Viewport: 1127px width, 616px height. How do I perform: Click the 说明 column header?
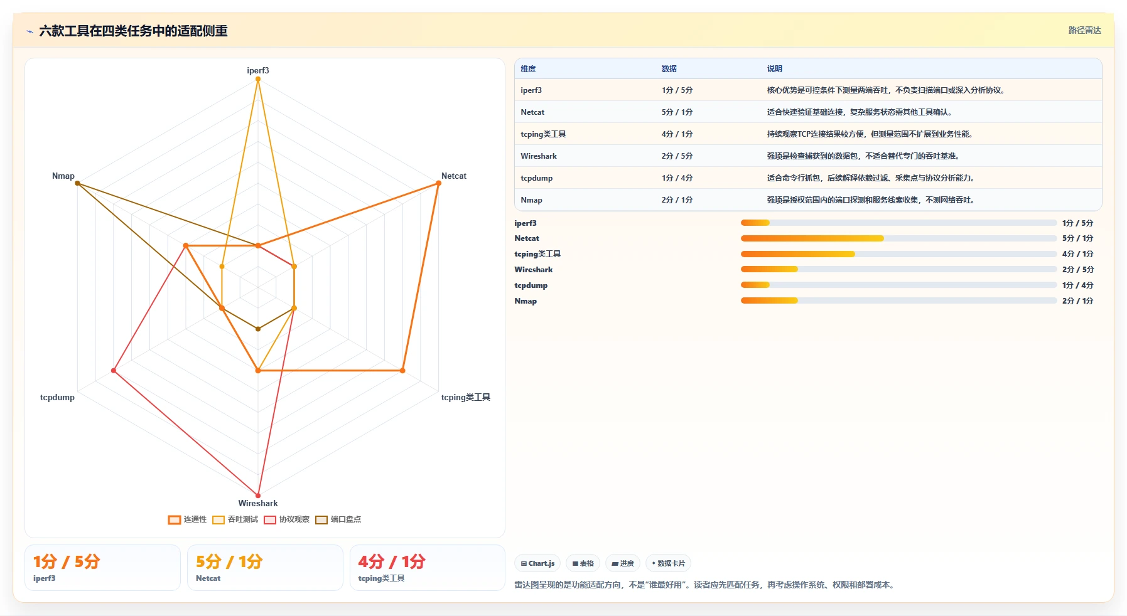[774, 69]
